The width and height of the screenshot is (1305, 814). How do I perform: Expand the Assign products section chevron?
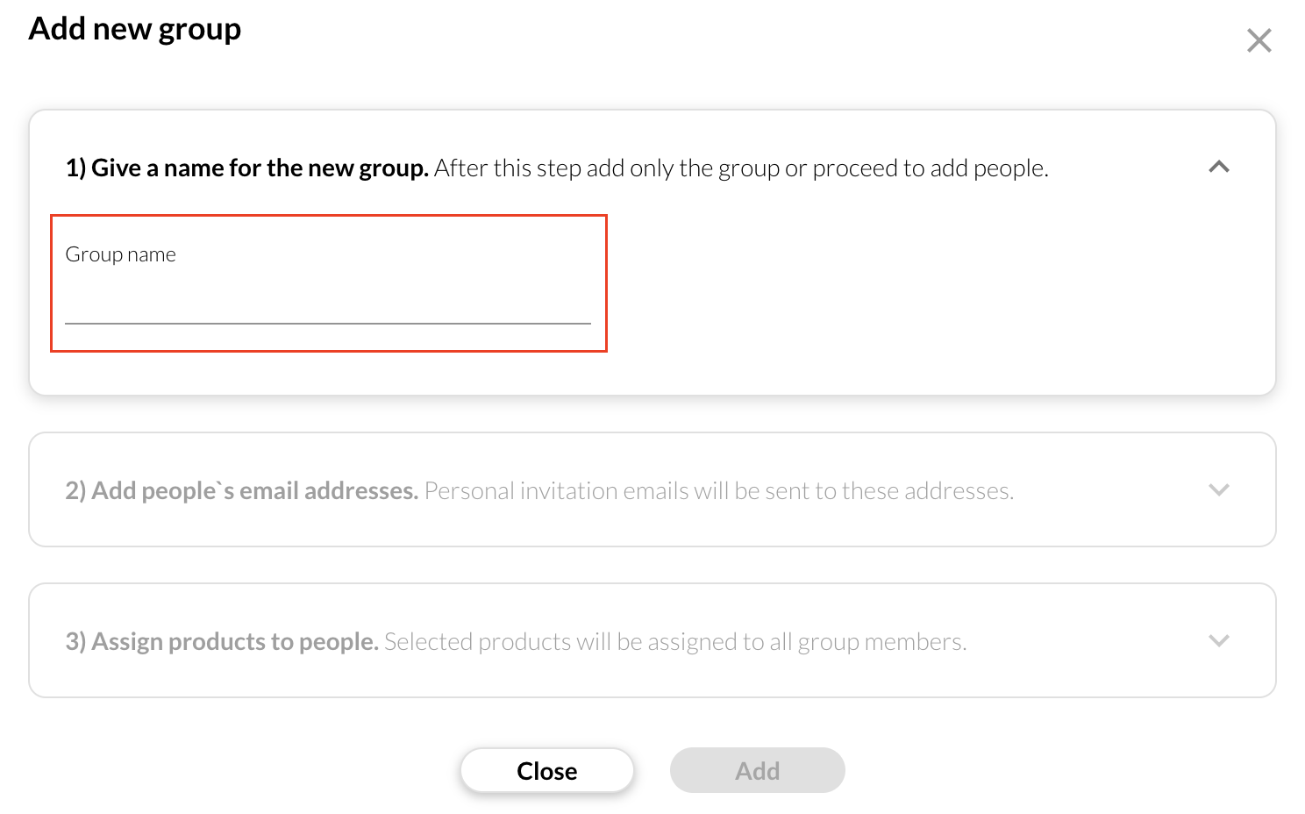point(1218,640)
